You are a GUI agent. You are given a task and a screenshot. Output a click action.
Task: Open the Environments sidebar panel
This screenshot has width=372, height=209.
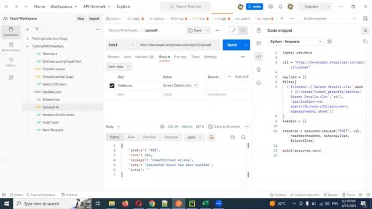click(10, 47)
